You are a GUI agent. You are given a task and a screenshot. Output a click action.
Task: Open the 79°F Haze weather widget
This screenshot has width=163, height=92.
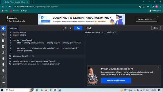click(x=126, y=90)
